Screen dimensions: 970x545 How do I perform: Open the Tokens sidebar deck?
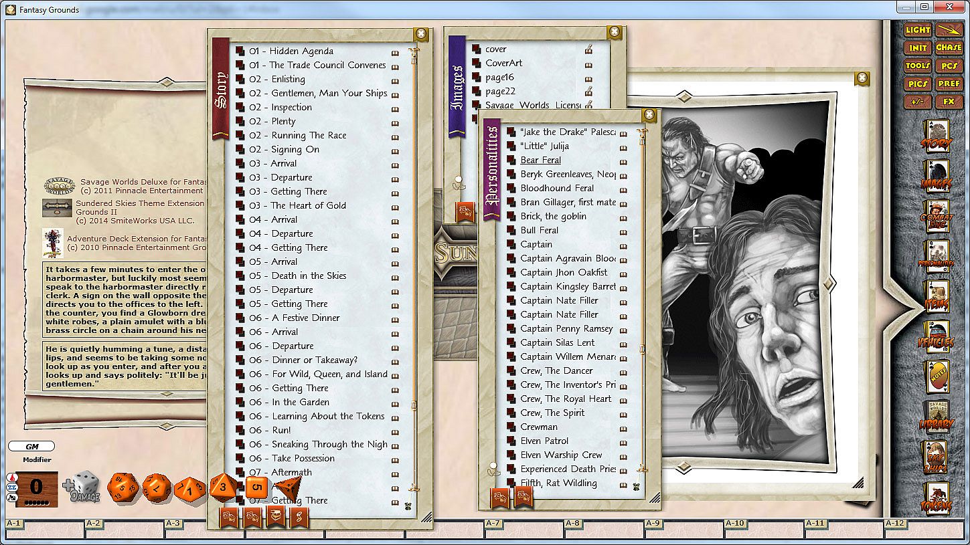[x=936, y=498]
